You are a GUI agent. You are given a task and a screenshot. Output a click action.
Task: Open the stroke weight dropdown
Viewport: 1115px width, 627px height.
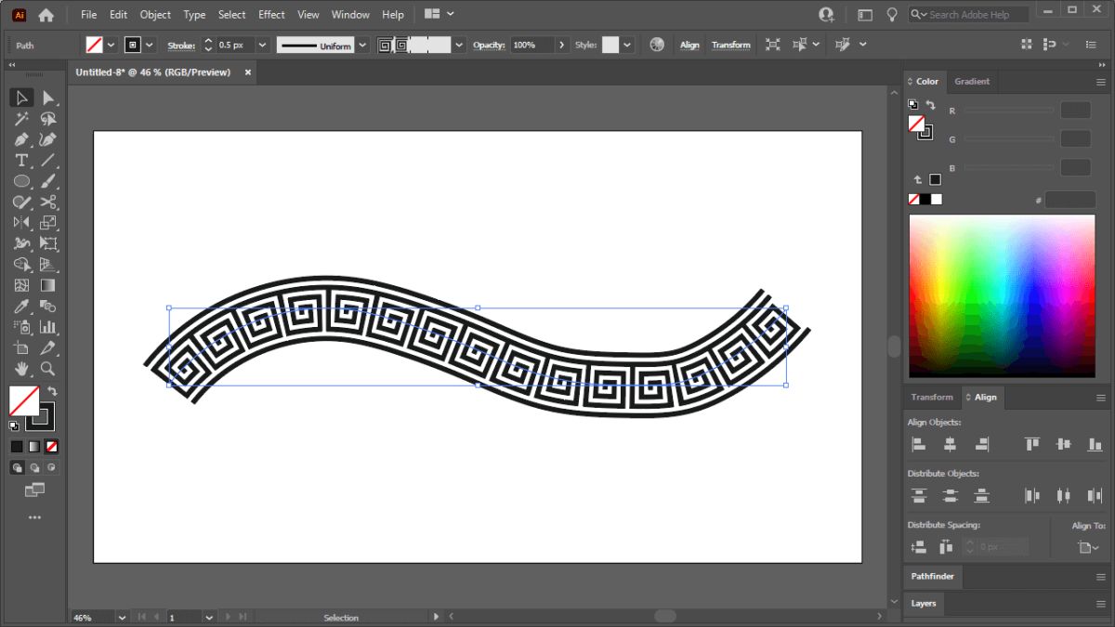tap(261, 45)
